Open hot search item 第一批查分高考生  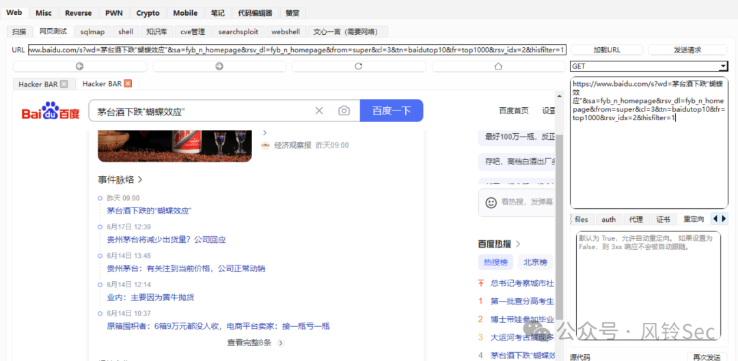(x=522, y=302)
